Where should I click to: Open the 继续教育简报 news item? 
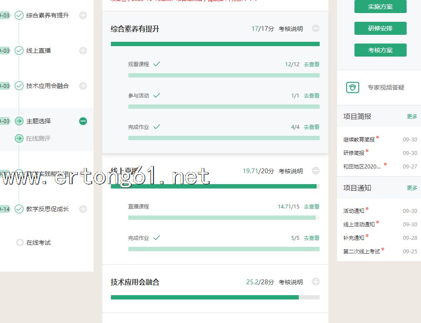click(x=359, y=140)
